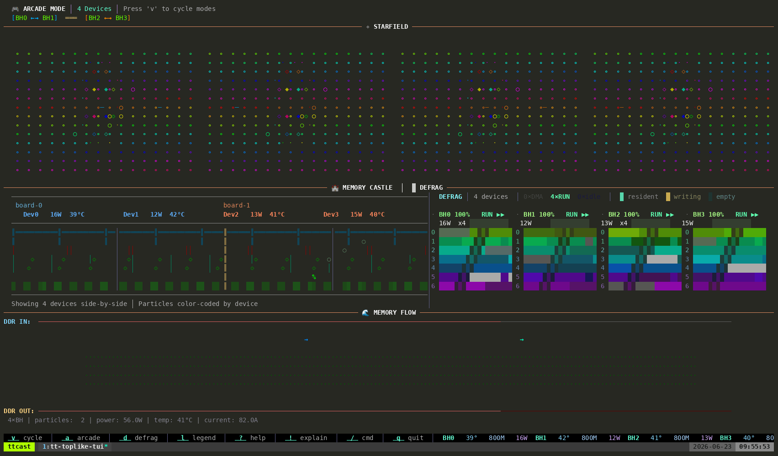Image resolution: width=778 pixels, height=456 pixels.
Task: Select the 'q quit' shortcut
Action: [x=408, y=438]
